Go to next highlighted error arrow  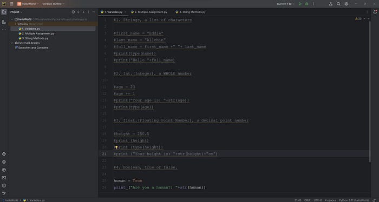pos(368,18)
